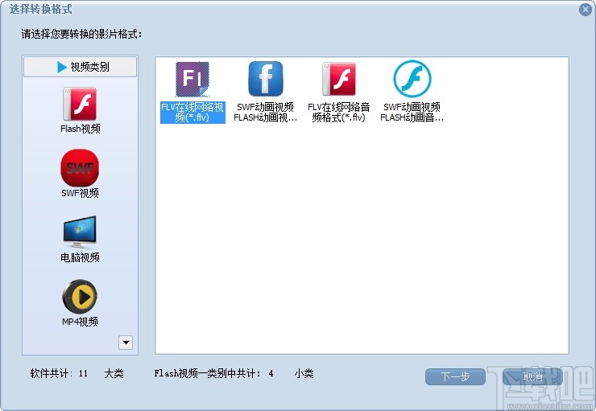The image size is (596, 411).
Task: Select the purple Fl FLV在线网络视频 format icon
Action: point(192,80)
